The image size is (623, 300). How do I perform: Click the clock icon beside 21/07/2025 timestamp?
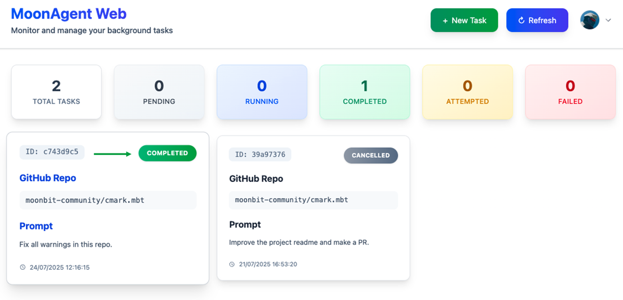pos(232,264)
